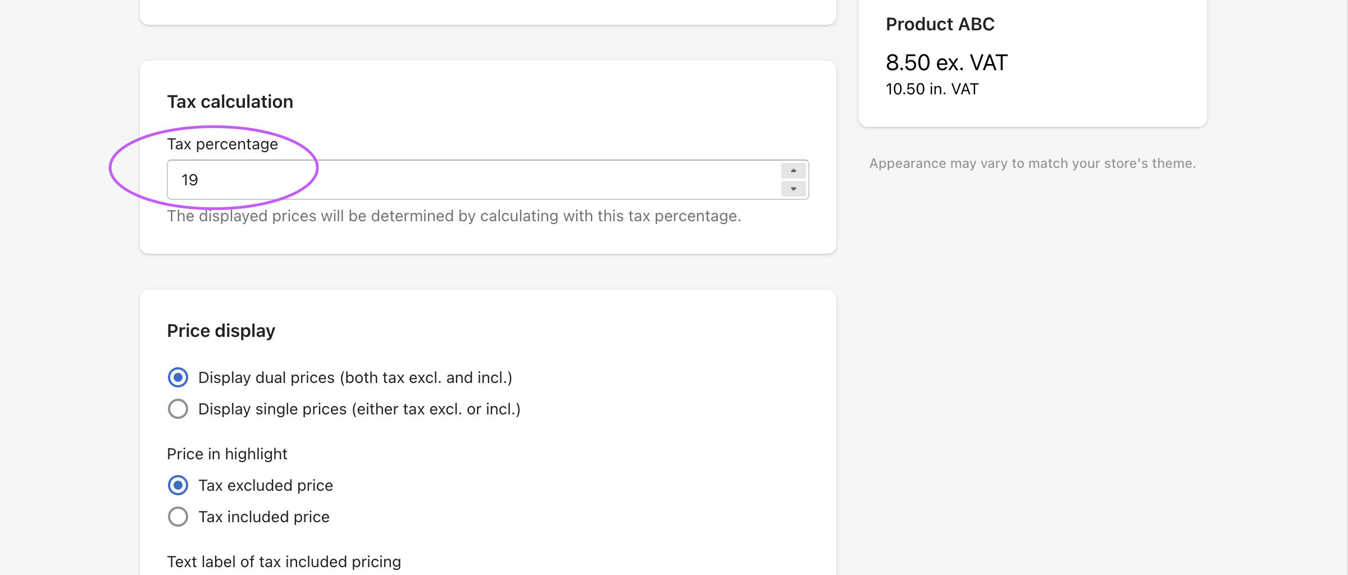Switch highlight to Tax included price
This screenshot has width=1348, height=575.
[178, 517]
